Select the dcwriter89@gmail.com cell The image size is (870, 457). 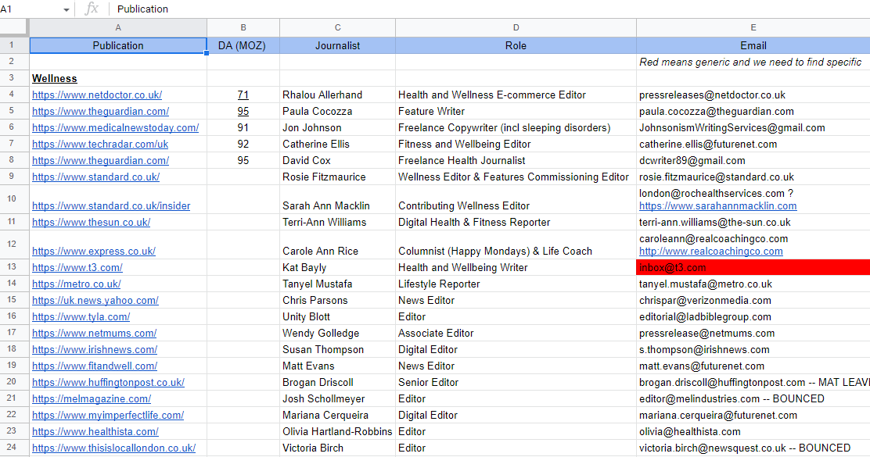pyautogui.click(x=753, y=161)
